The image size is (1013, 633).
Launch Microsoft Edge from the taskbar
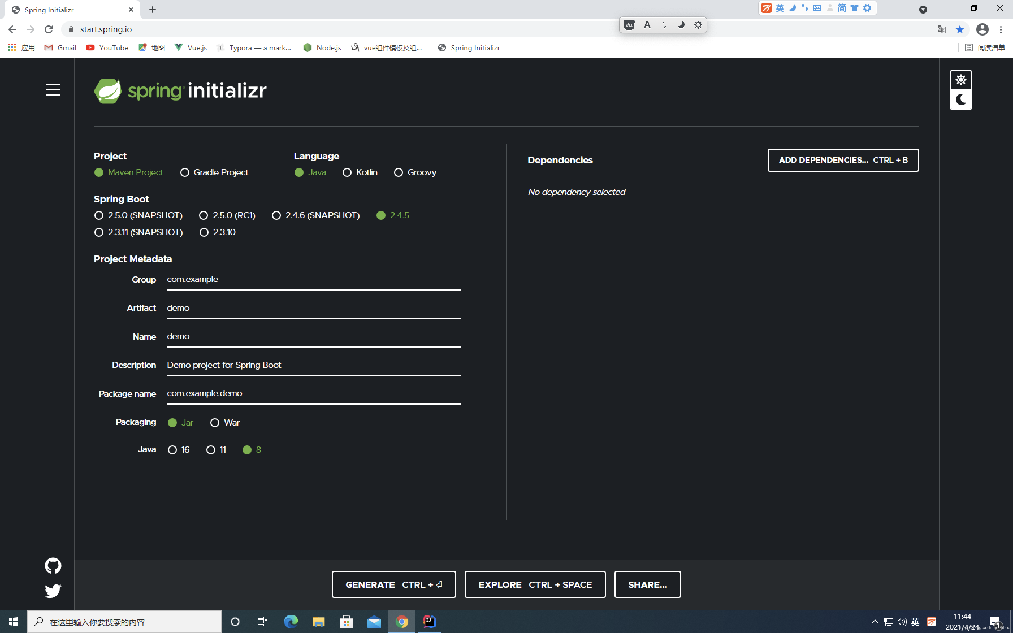point(291,622)
